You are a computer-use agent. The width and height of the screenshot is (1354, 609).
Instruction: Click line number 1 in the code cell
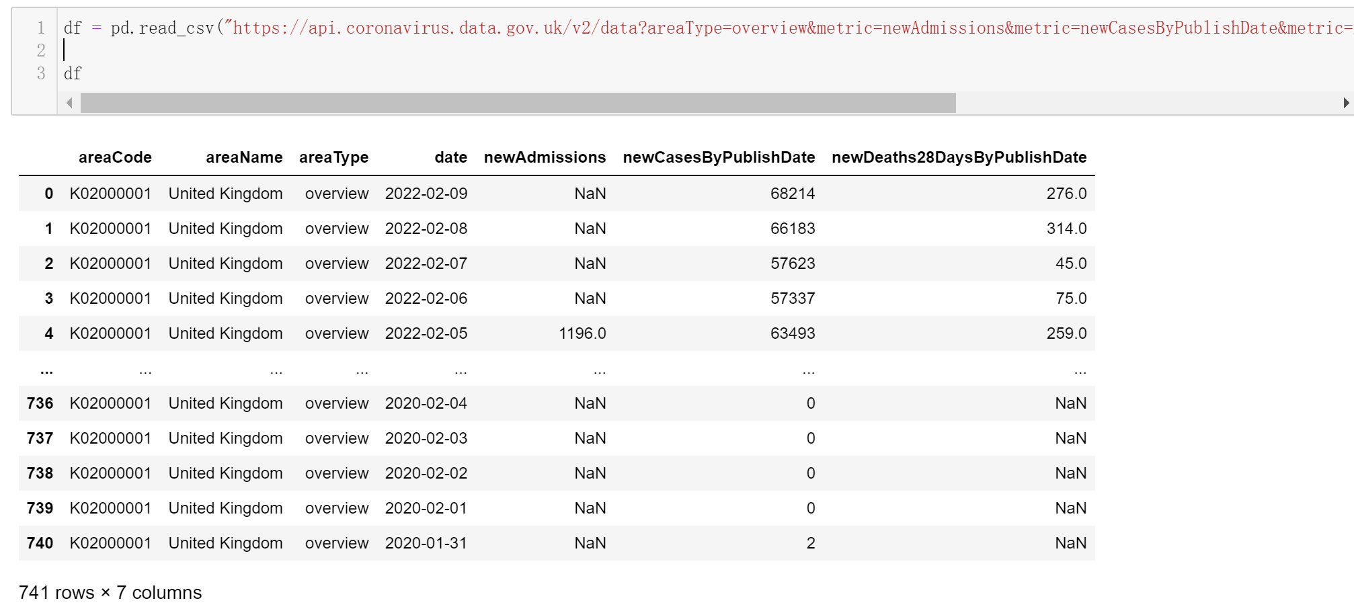pyautogui.click(x=42, y=28)
